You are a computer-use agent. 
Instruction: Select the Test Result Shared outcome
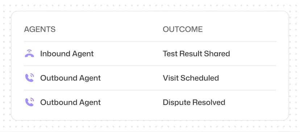click(196, 54)
